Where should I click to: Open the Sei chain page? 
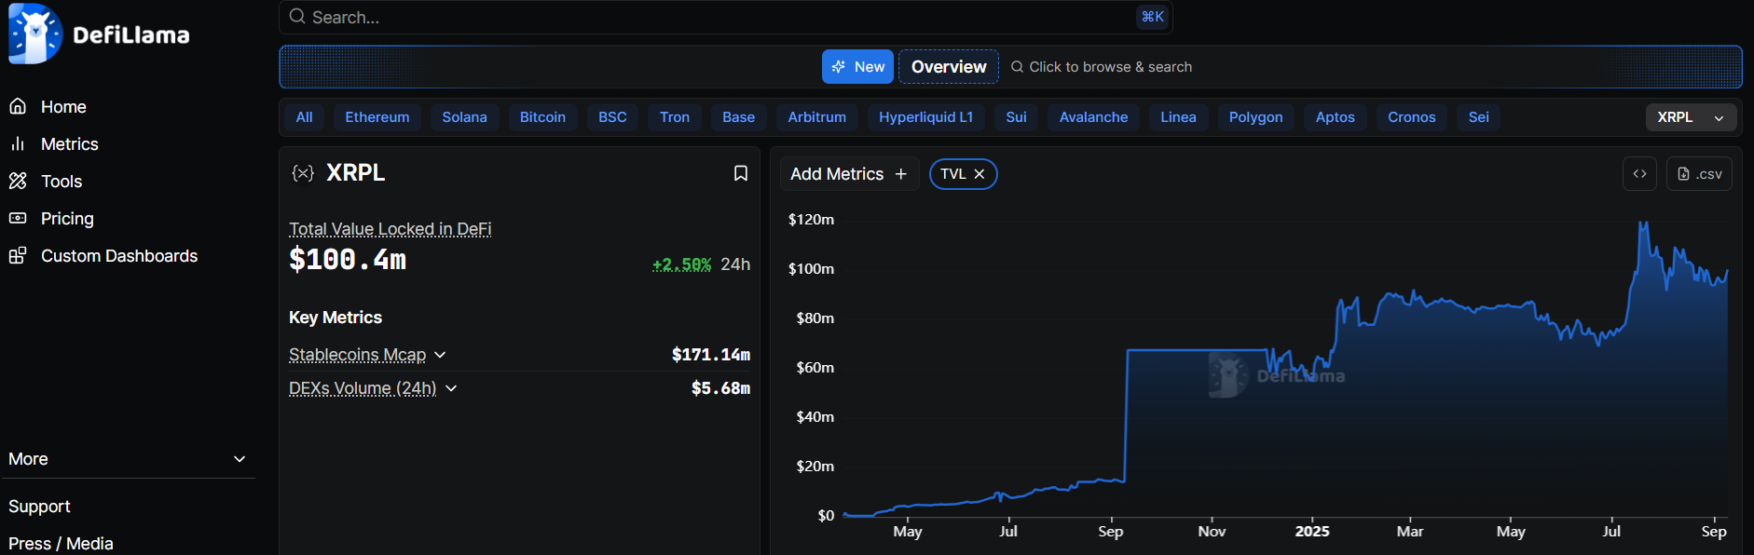pos(1478,117)
